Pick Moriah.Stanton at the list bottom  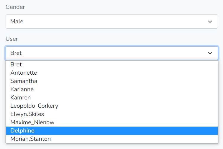point(31,139)
